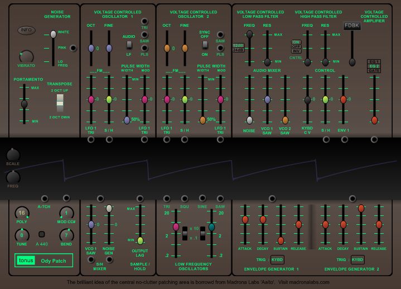Click the S/H mixer NOISE GEN input jack
Image resolution: width=401 pixels, height=289 pixels.
109,259
